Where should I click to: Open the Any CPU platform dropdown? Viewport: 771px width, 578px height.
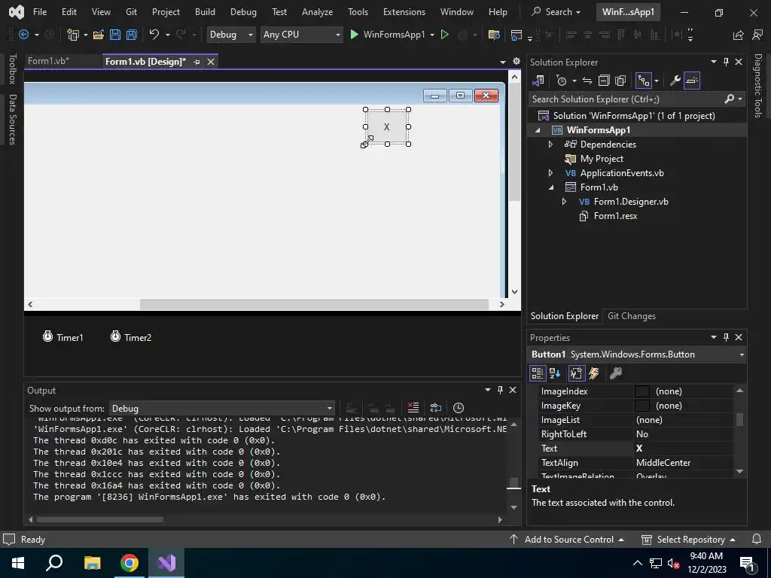301,35
